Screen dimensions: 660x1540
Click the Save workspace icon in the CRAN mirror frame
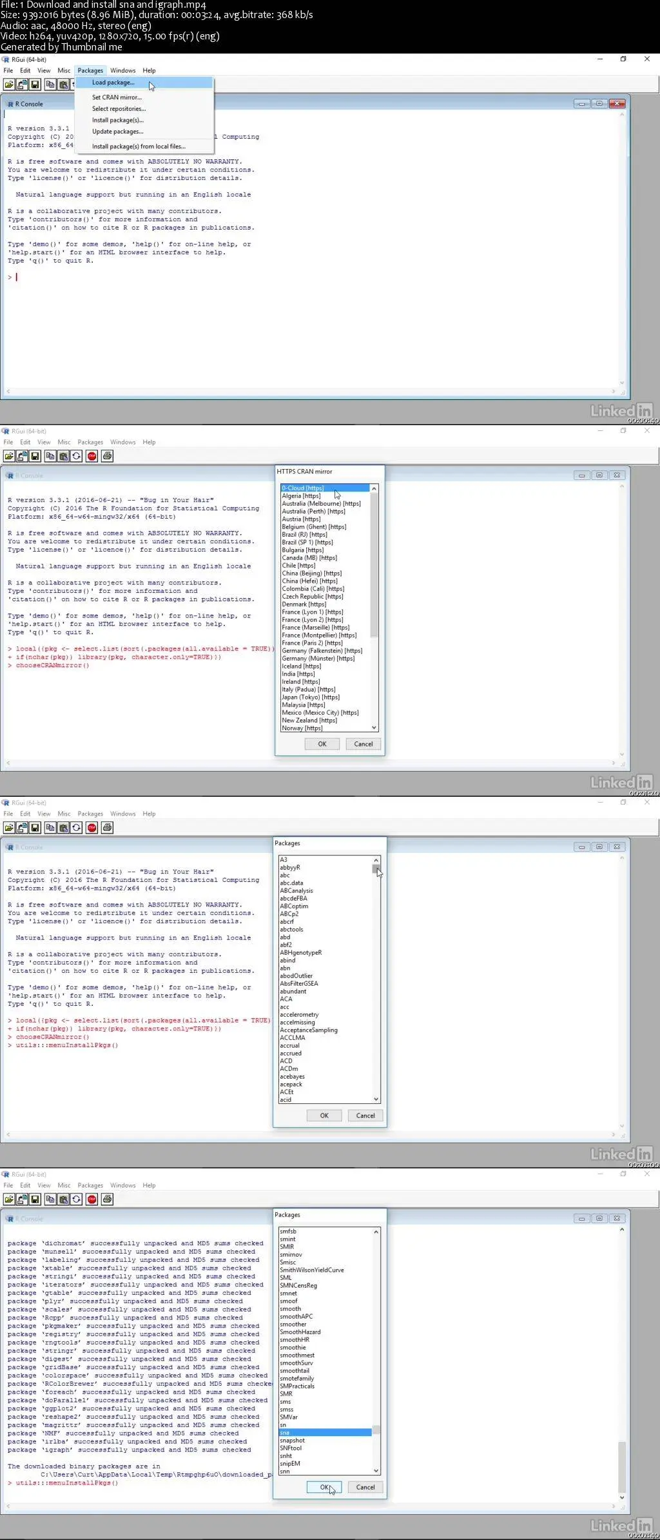point(35,456)
